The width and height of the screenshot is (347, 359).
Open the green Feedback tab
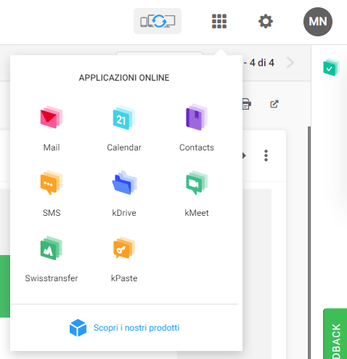pos(335,334)
